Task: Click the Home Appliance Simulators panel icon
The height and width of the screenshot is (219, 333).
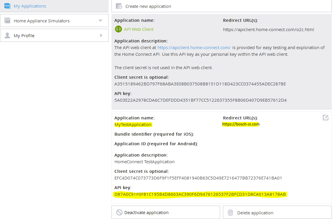Action: (7, 20)
